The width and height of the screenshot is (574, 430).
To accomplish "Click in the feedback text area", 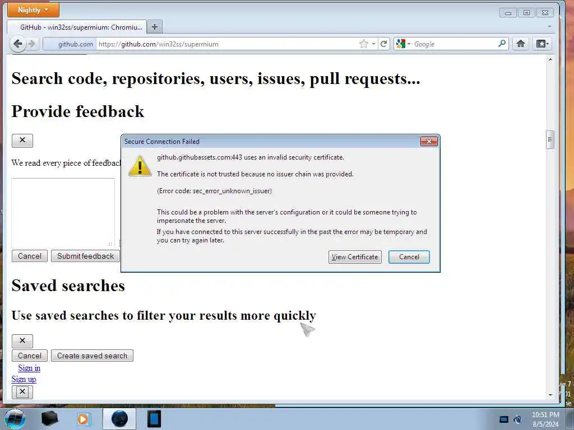I will tap(63, 213).
